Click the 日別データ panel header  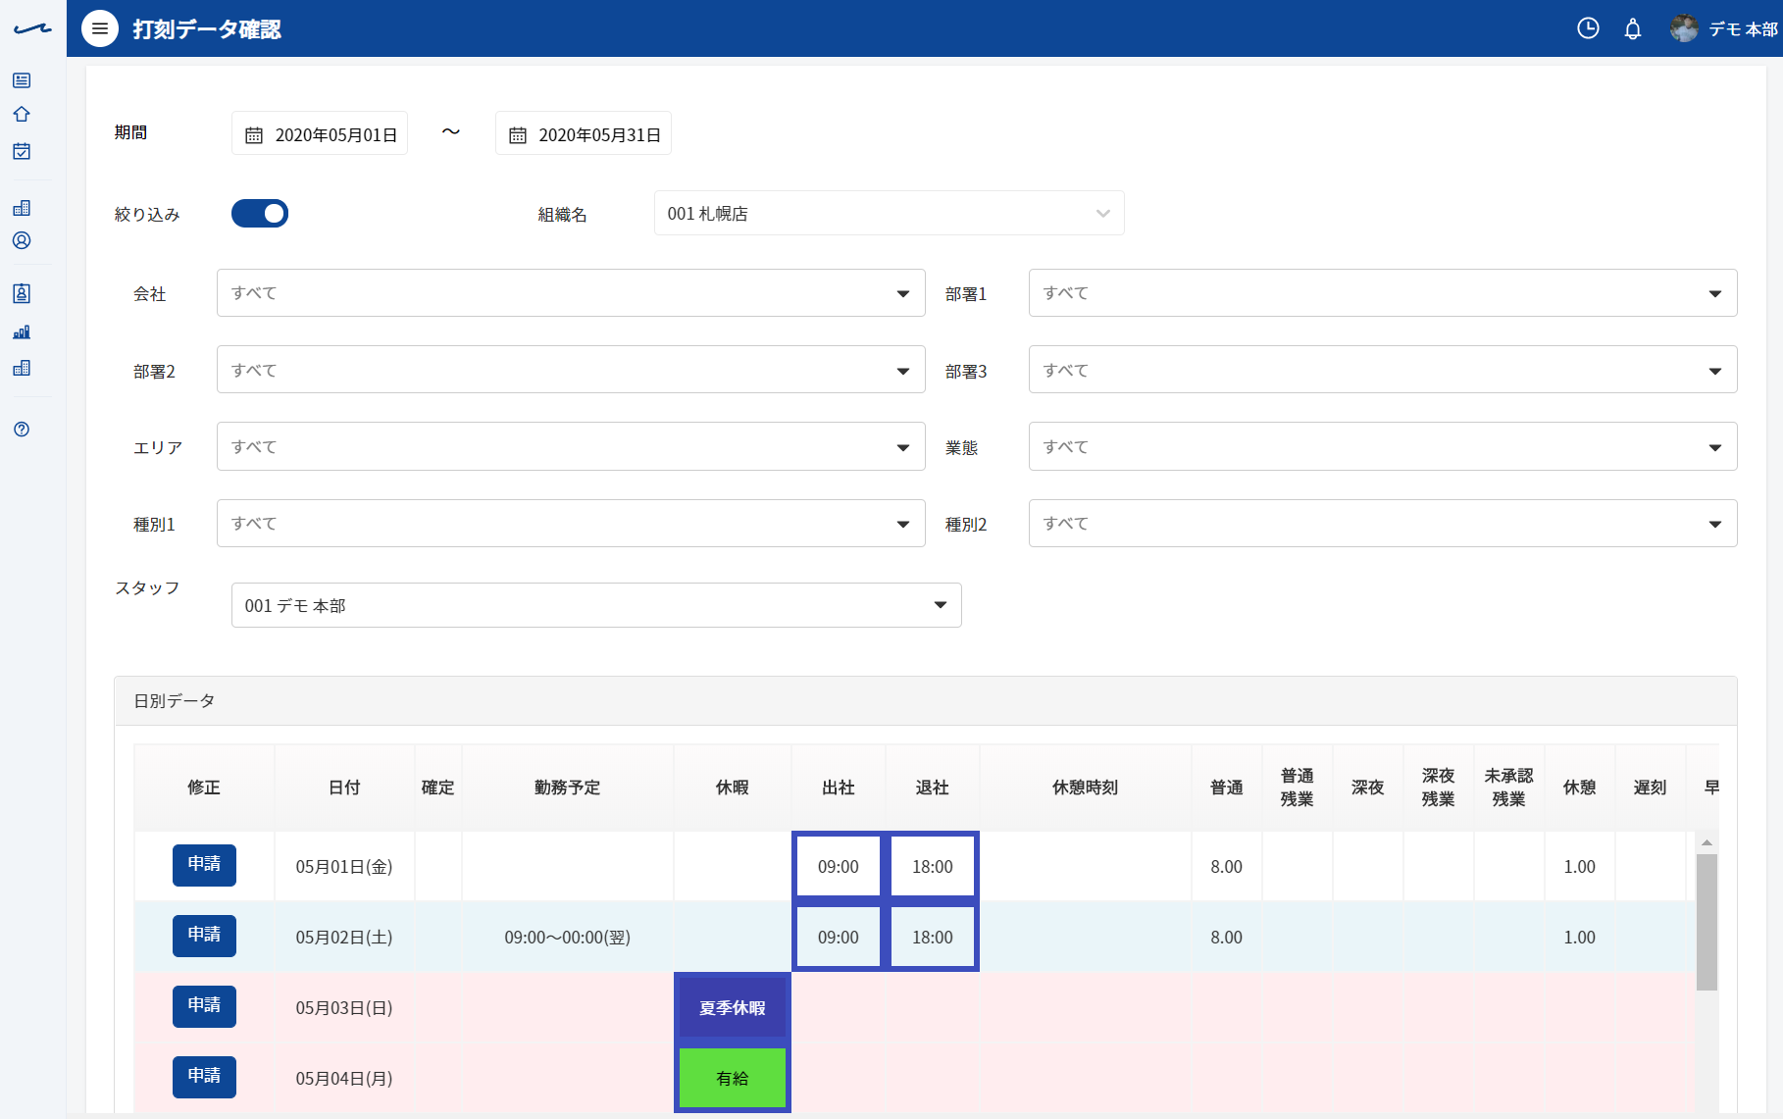point(926,701)
